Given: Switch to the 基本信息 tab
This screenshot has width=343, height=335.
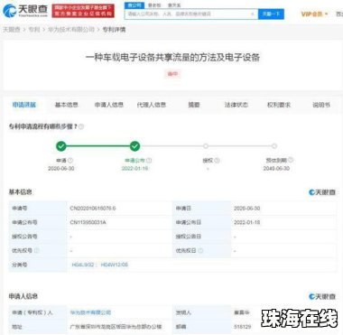Looking at the screenshot, I should click(x=67, y=105).
